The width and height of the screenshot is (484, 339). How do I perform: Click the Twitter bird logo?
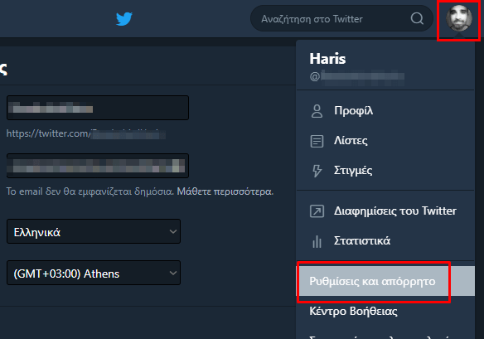point(124,18)
